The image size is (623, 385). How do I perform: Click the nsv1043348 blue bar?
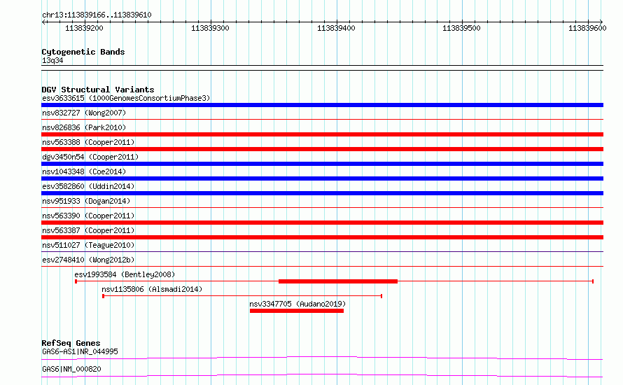pyautogui.click(x=322, y=178)
